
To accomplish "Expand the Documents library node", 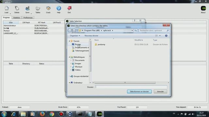I will [x=71, y=60].
